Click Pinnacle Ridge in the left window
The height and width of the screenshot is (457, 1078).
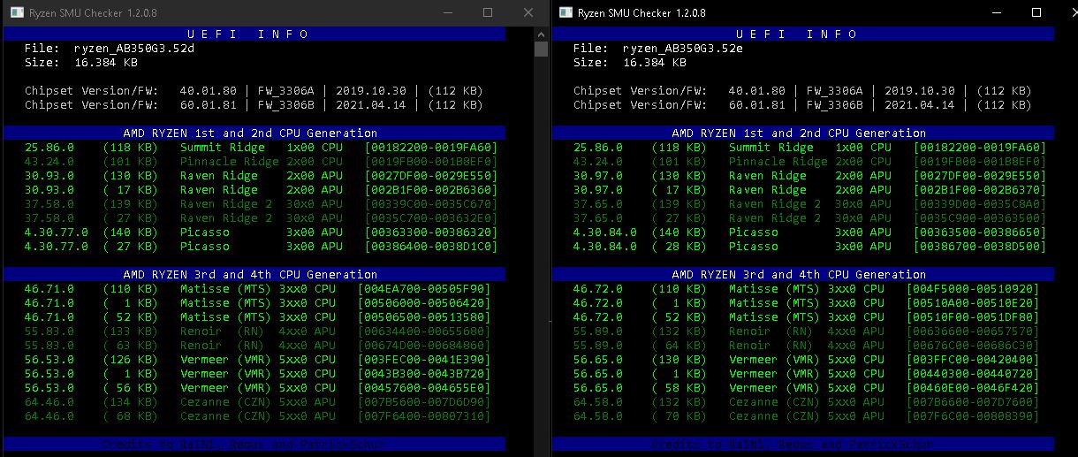[x=230, y=162]
